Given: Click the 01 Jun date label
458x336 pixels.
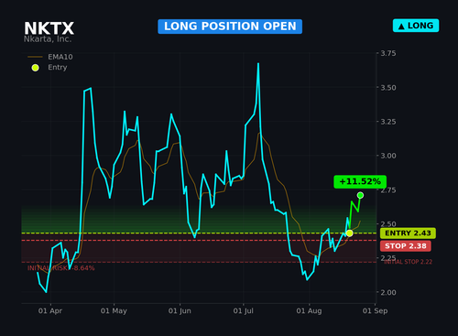Looking at the screenshot, I should coord(180,311).
